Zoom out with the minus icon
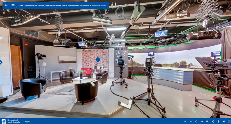This screenshot has height=124, width=231. coord(191,121)
